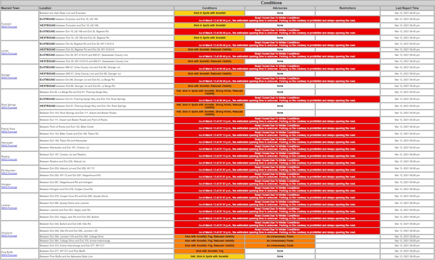Select 'Between Exit 83, La Barge Rd and Exit 91' location
The width and height of the screenshot is (435, 260).
pos(107,92)
